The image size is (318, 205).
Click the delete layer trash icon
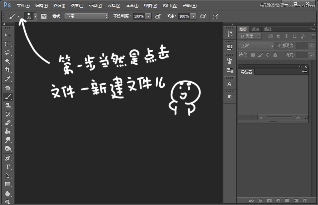click(x=305, y=201)
